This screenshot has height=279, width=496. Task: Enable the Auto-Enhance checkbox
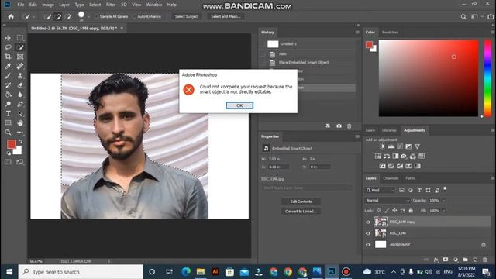pyautogui.click(x=134, y=16)
